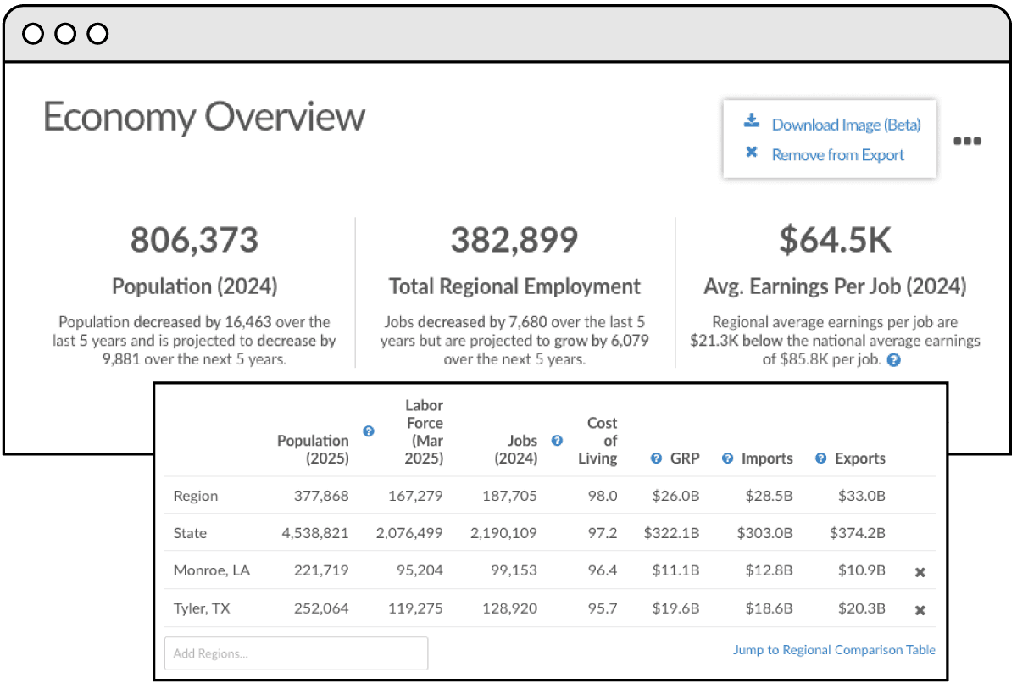Choose the Remove from Export menu option
This screenshot has height=689, width=1017.
coord(835,154)
